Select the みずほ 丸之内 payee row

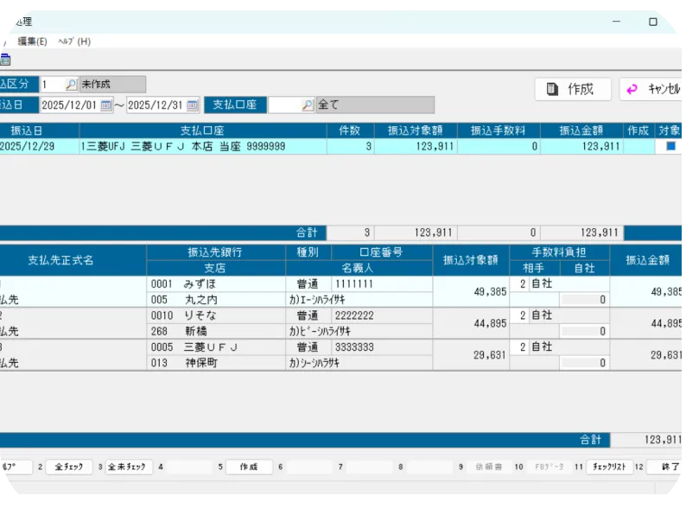point(216,291)
